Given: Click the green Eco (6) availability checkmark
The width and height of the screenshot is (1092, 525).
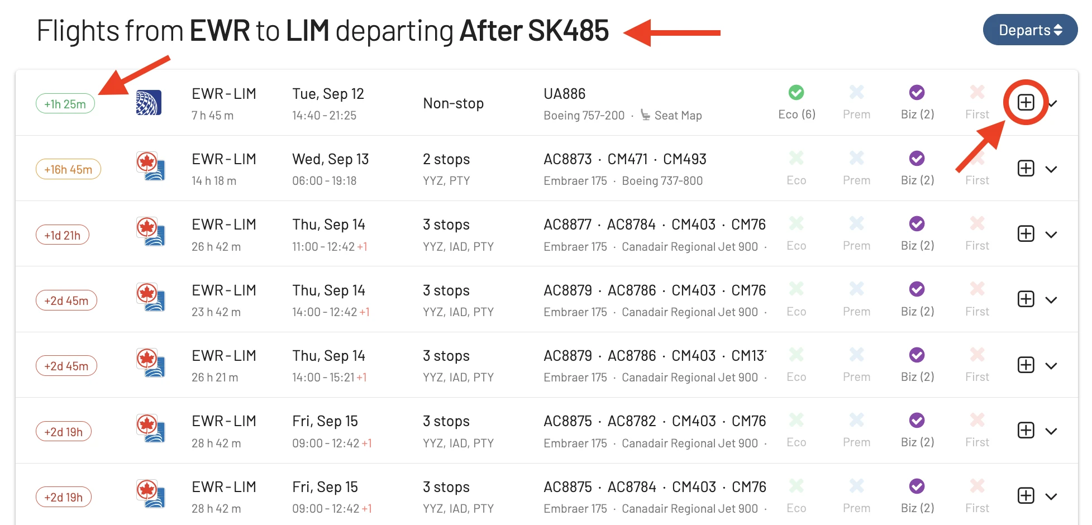Looking at the screenshot, I should 796,92.
